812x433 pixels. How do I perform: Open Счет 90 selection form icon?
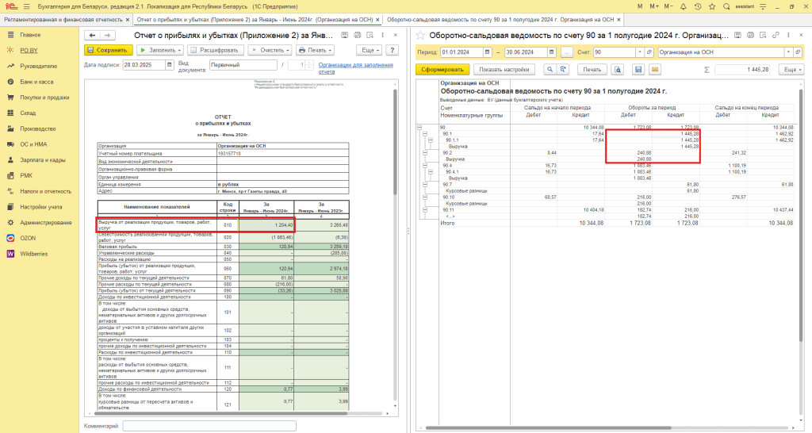(x=649, y=52)
